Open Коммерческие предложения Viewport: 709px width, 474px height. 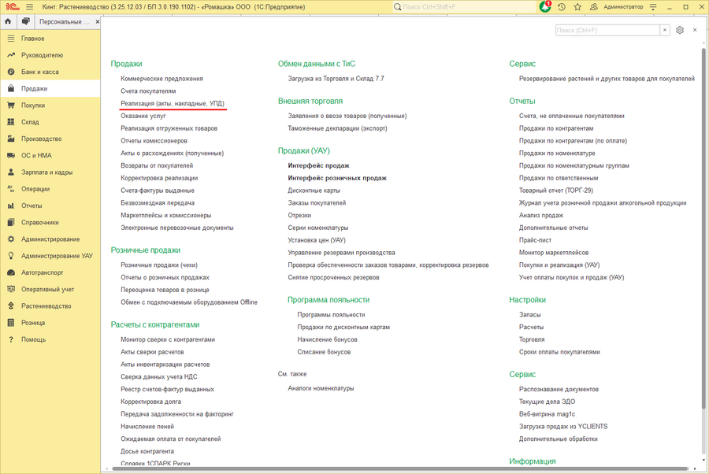click(x=161, y=79)
